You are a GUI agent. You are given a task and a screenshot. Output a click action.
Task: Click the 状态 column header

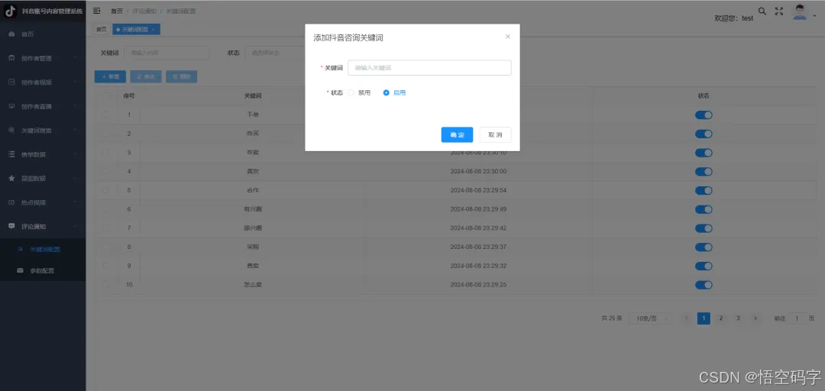[704, 96]
